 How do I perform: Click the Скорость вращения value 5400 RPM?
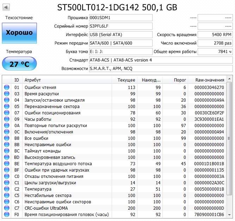(215, 35)
